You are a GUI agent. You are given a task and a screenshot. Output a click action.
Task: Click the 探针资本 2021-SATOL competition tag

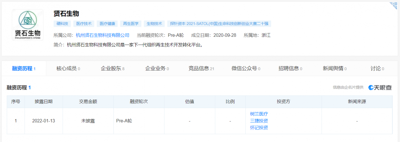(219, 24)
